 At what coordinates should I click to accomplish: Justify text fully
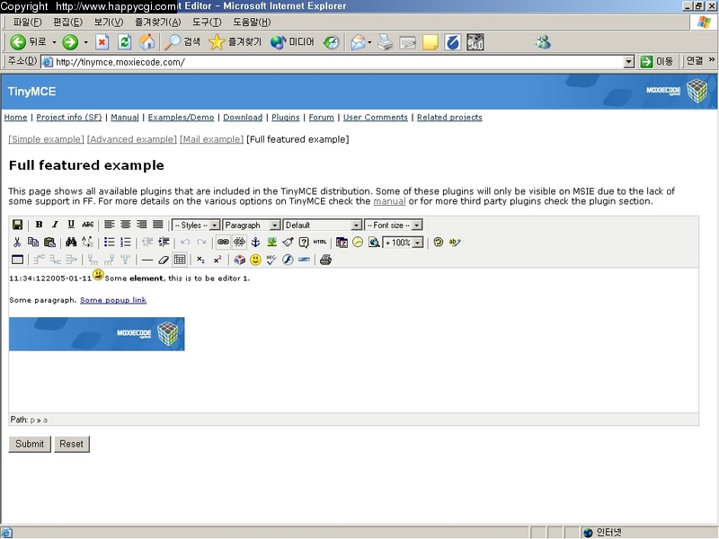pos(158,225)
